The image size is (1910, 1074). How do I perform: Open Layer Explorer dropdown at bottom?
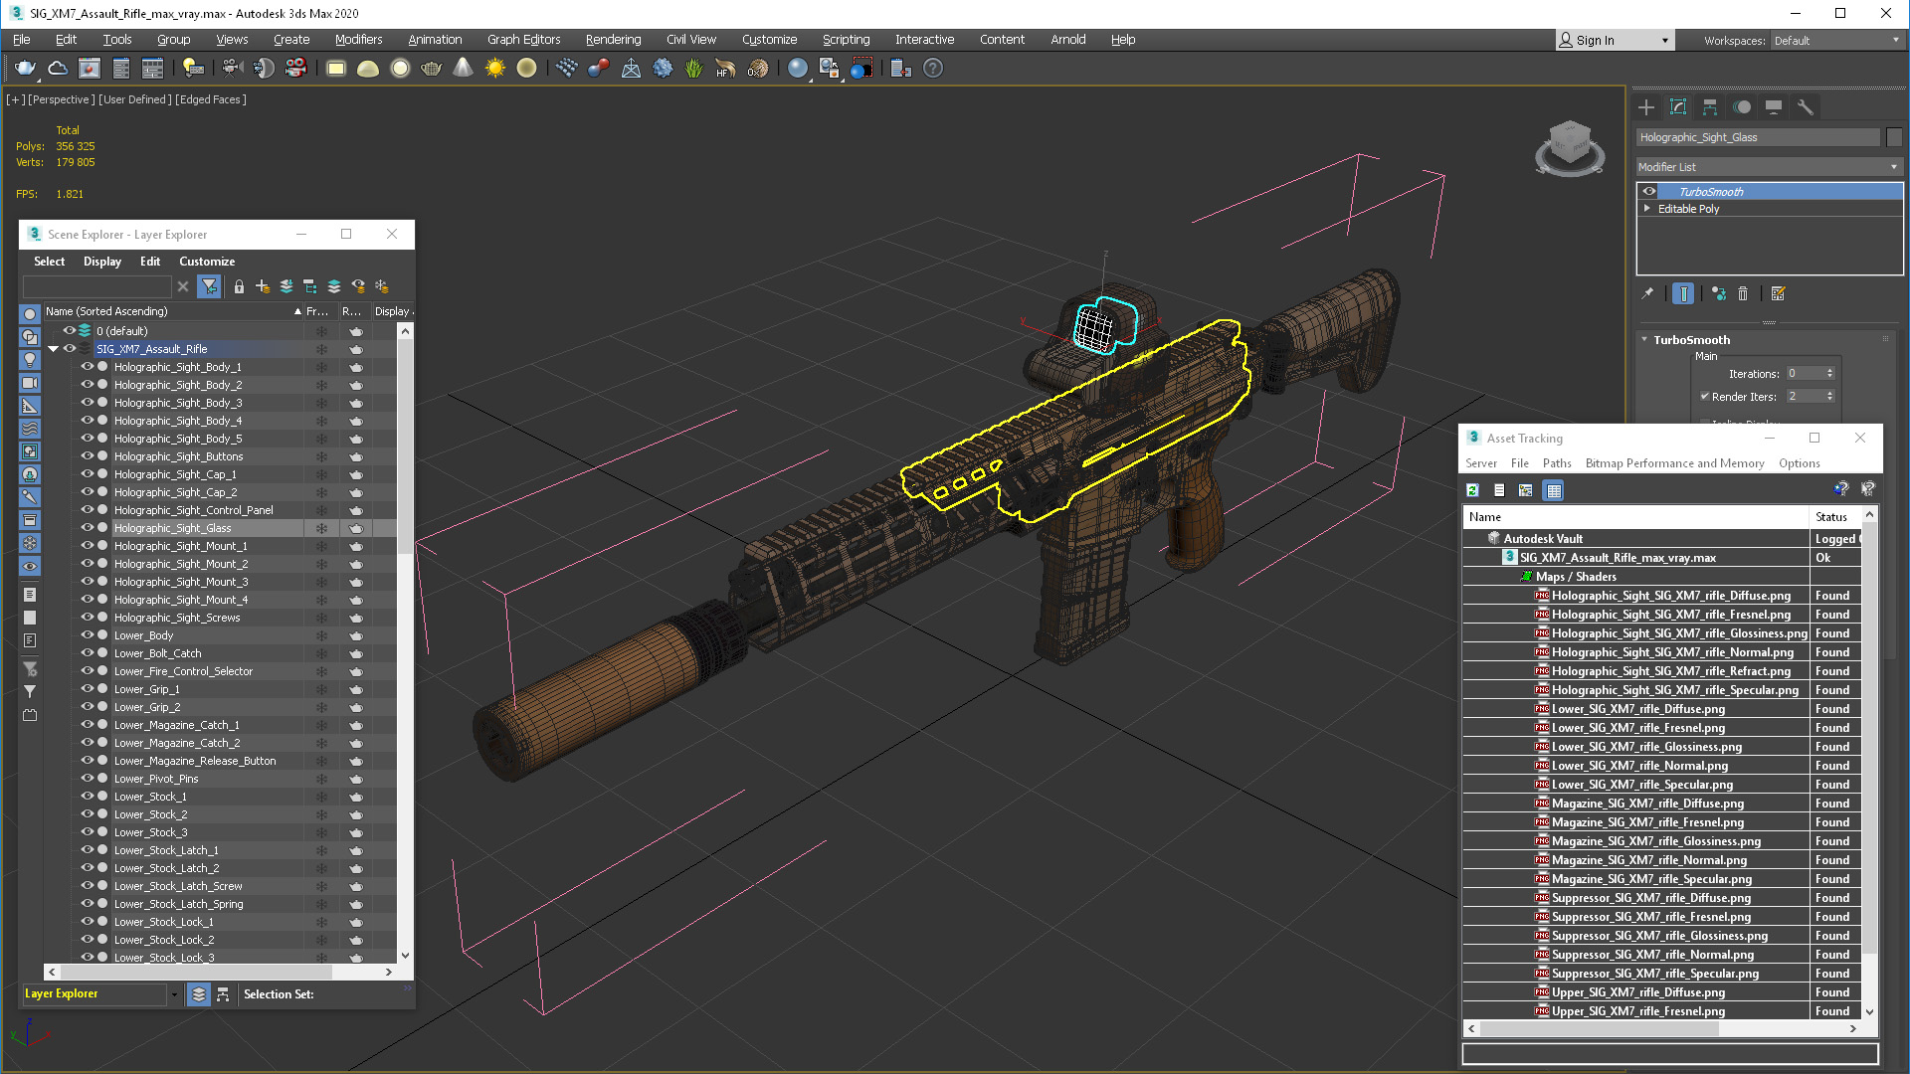point(174,994)
